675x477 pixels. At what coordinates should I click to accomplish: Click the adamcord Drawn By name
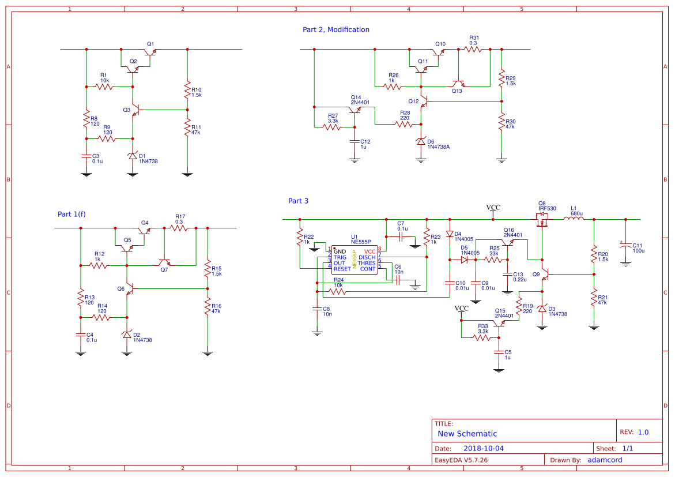[x=604, y=460]
